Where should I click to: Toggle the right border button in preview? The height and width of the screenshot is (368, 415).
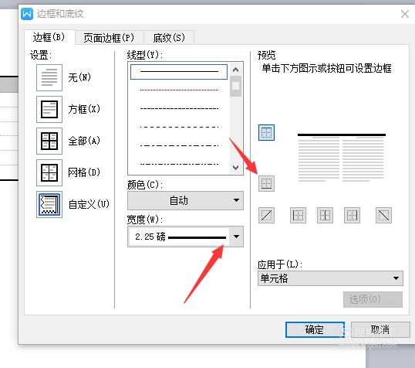pos(352,215)
